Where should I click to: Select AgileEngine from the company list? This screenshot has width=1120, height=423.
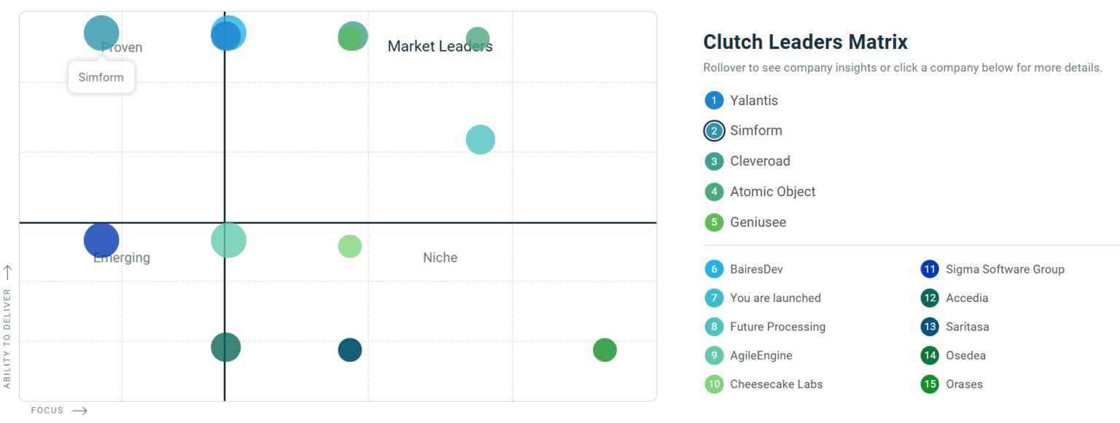(761, 355)
